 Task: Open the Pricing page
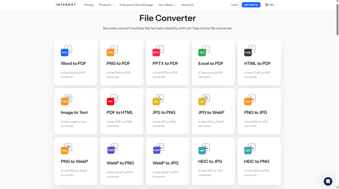tap(89, 5)
